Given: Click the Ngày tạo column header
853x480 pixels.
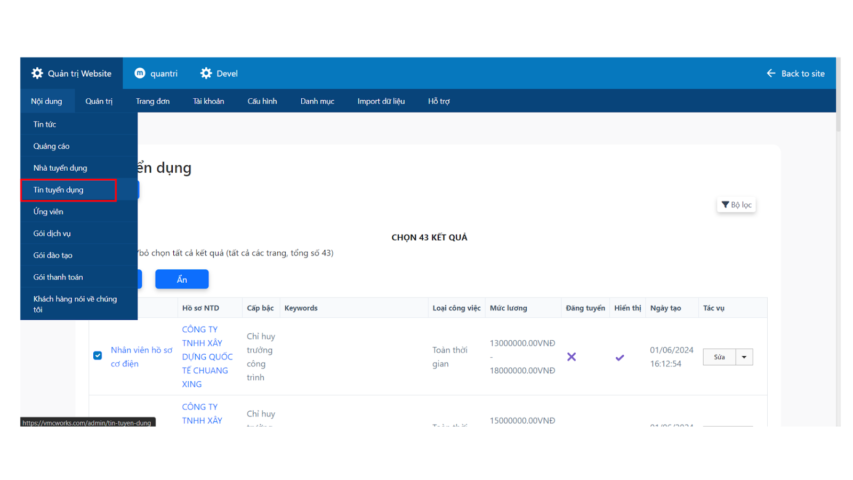Looking at the screenshot, I should point(665,308).
